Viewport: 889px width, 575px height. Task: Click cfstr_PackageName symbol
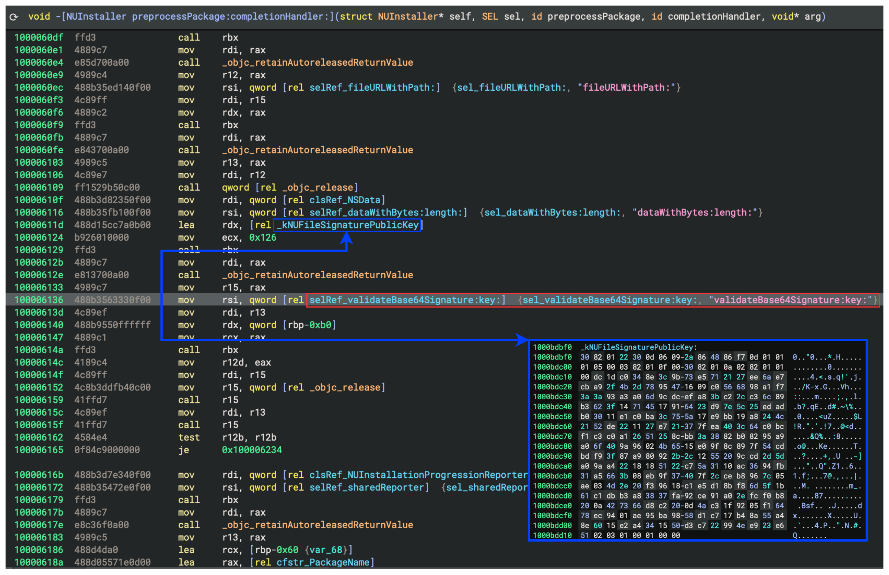point(323,563)
